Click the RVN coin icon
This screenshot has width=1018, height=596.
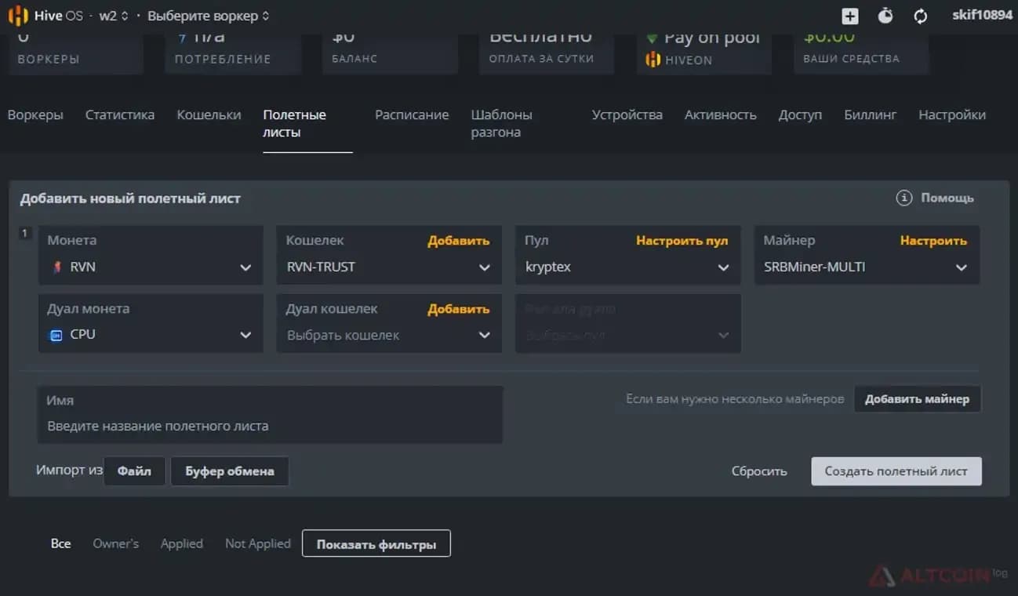(x=56, y=267)
